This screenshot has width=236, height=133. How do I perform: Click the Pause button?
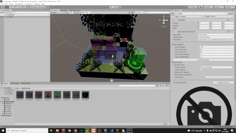[115, 7]
